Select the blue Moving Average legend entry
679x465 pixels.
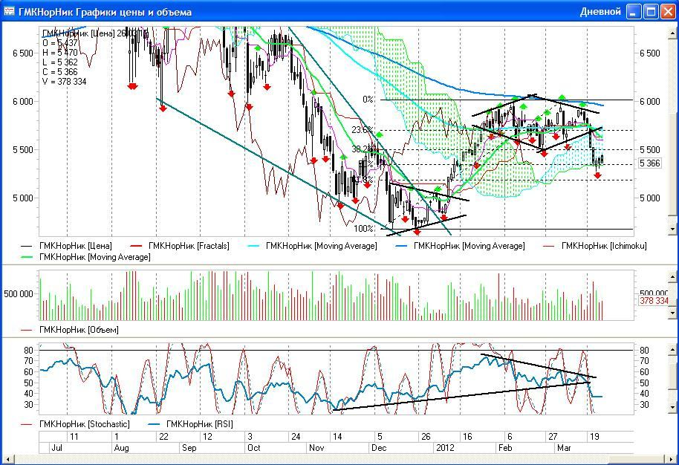(461, 246)
